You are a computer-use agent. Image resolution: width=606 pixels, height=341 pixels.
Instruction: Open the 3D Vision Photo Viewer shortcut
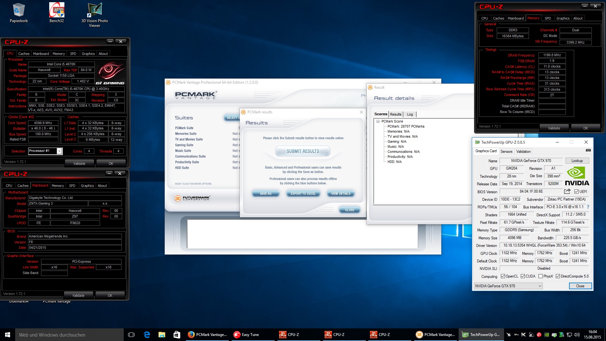[95, 15]
